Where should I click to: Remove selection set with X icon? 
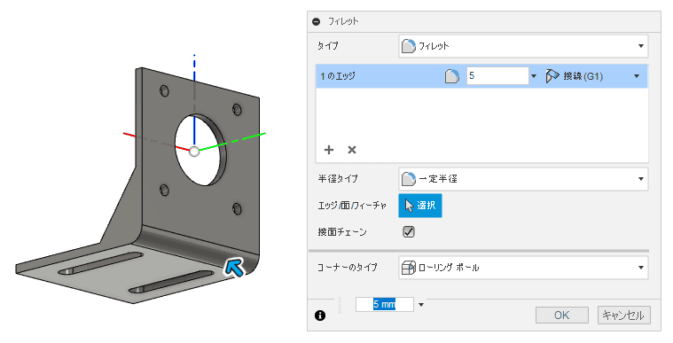point(352,150)
